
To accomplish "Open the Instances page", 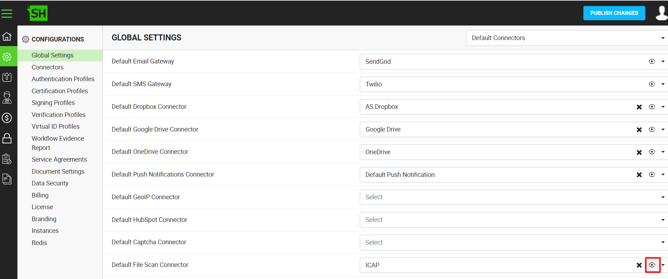I will click(x=45, y=231).
